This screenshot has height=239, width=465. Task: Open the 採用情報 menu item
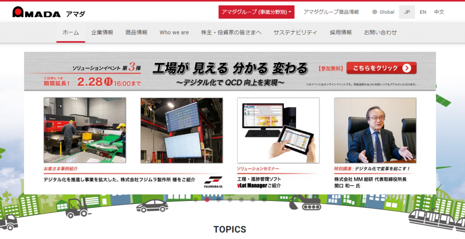tap(341, 33)
